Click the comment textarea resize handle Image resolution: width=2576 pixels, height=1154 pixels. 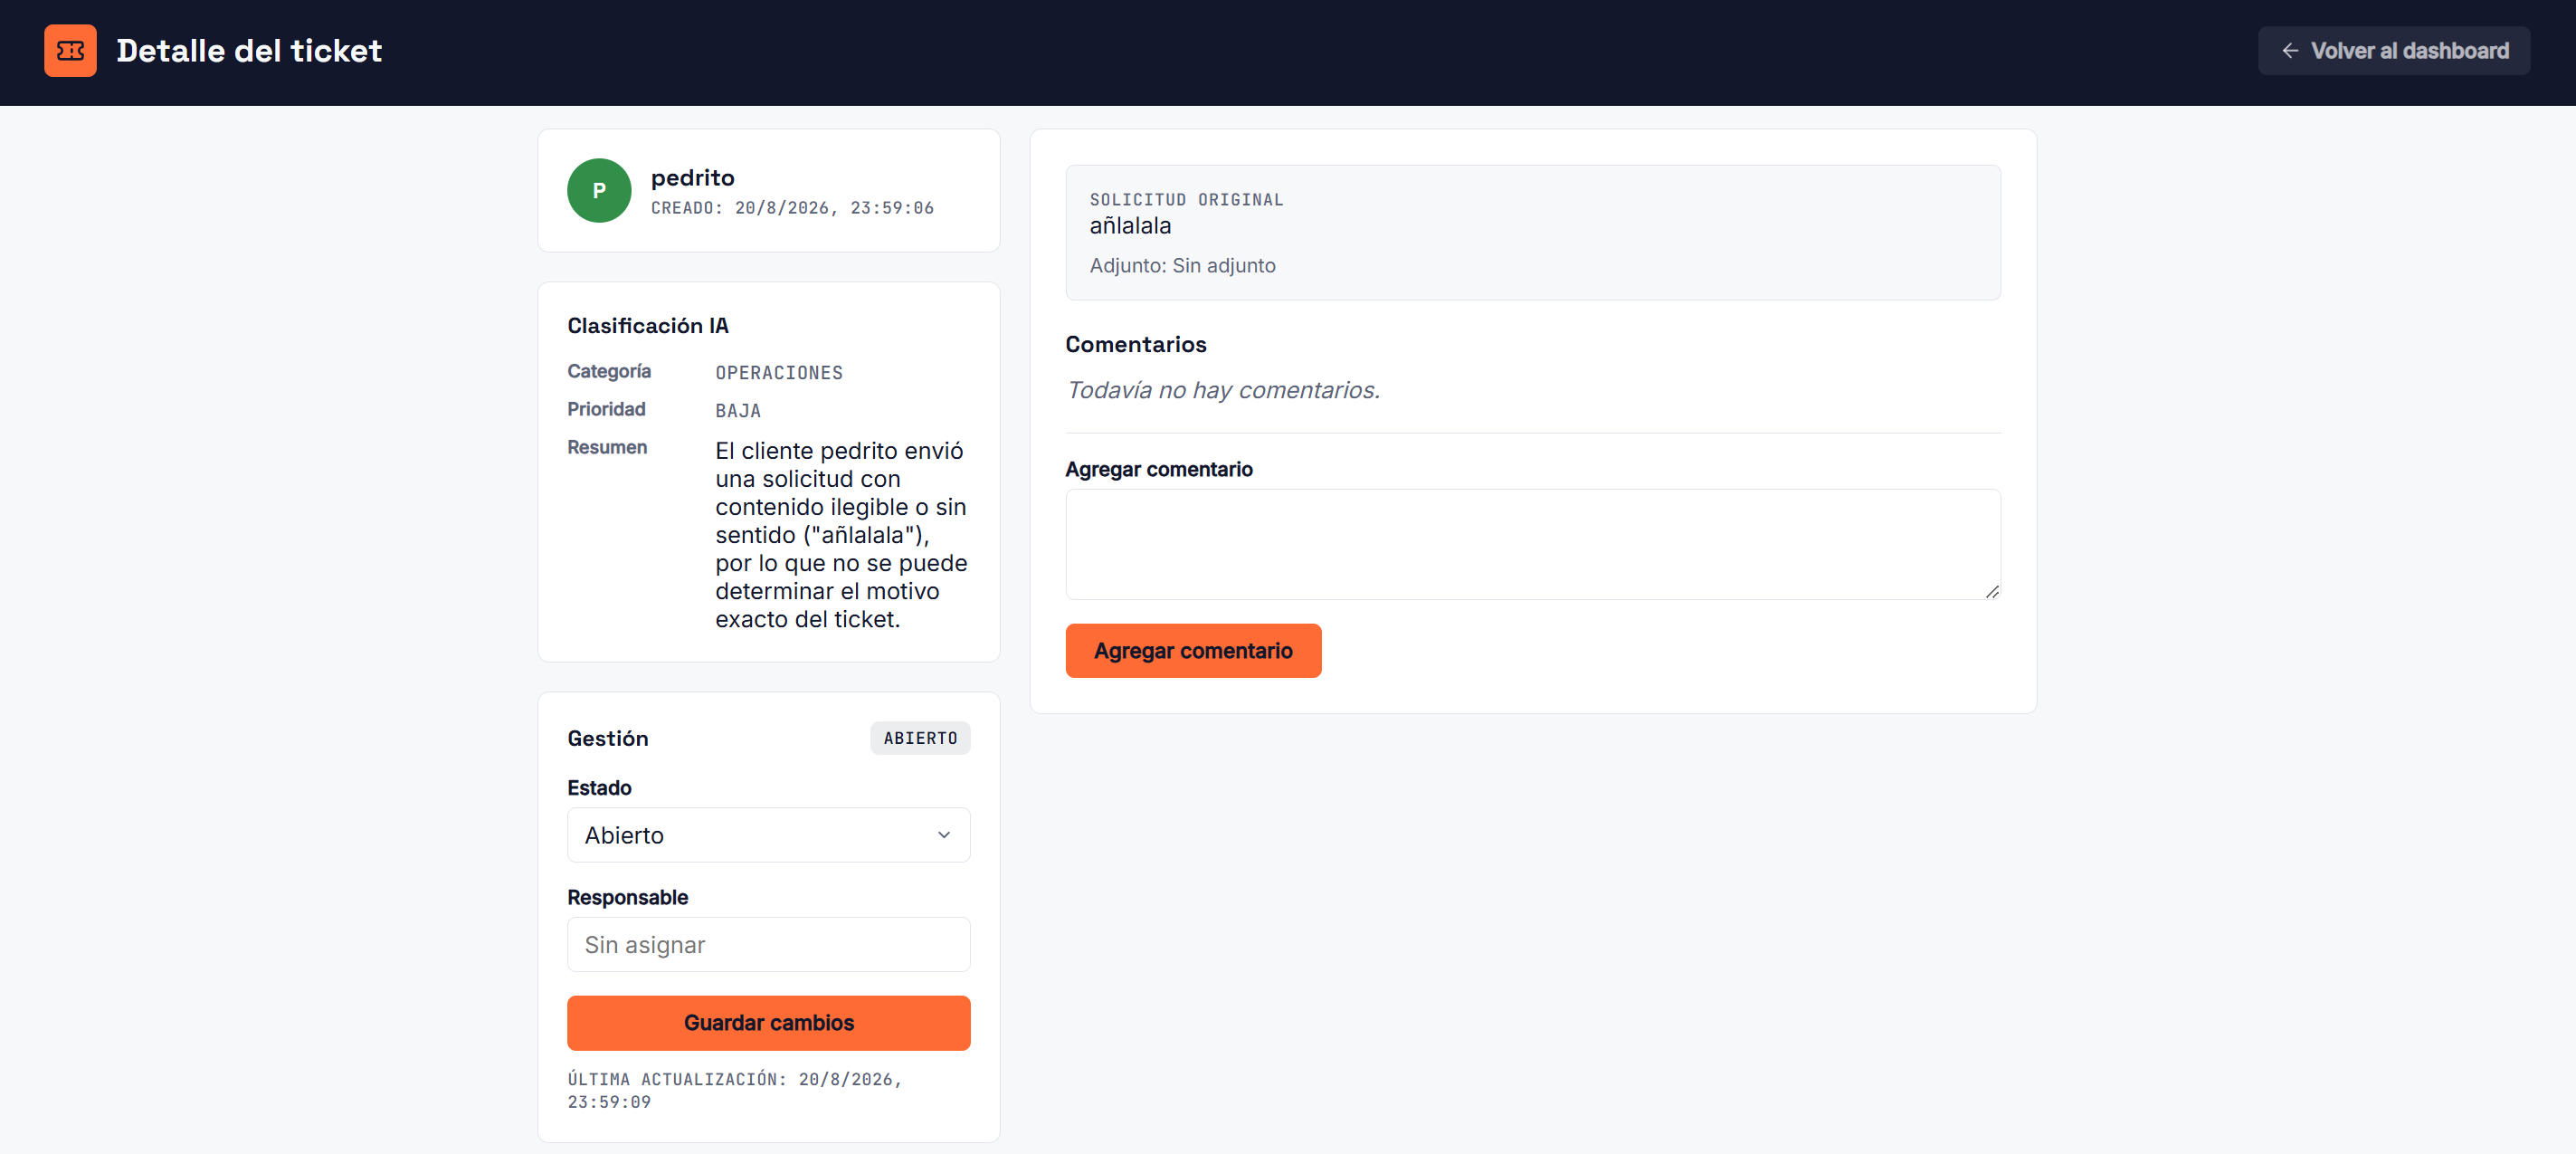1992,592
